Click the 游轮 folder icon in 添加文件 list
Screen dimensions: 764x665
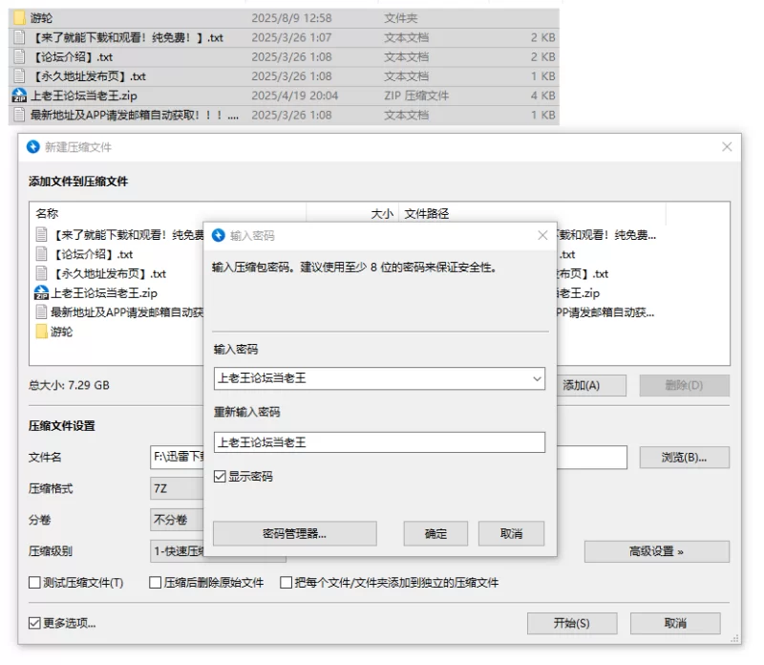(x=41, y=332)
